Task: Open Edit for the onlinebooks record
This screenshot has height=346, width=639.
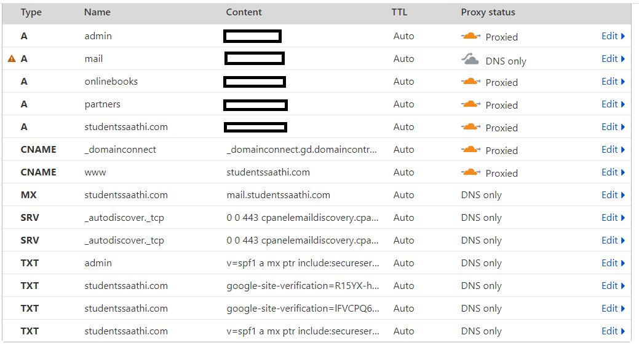Action: click(x=613, y=82)
